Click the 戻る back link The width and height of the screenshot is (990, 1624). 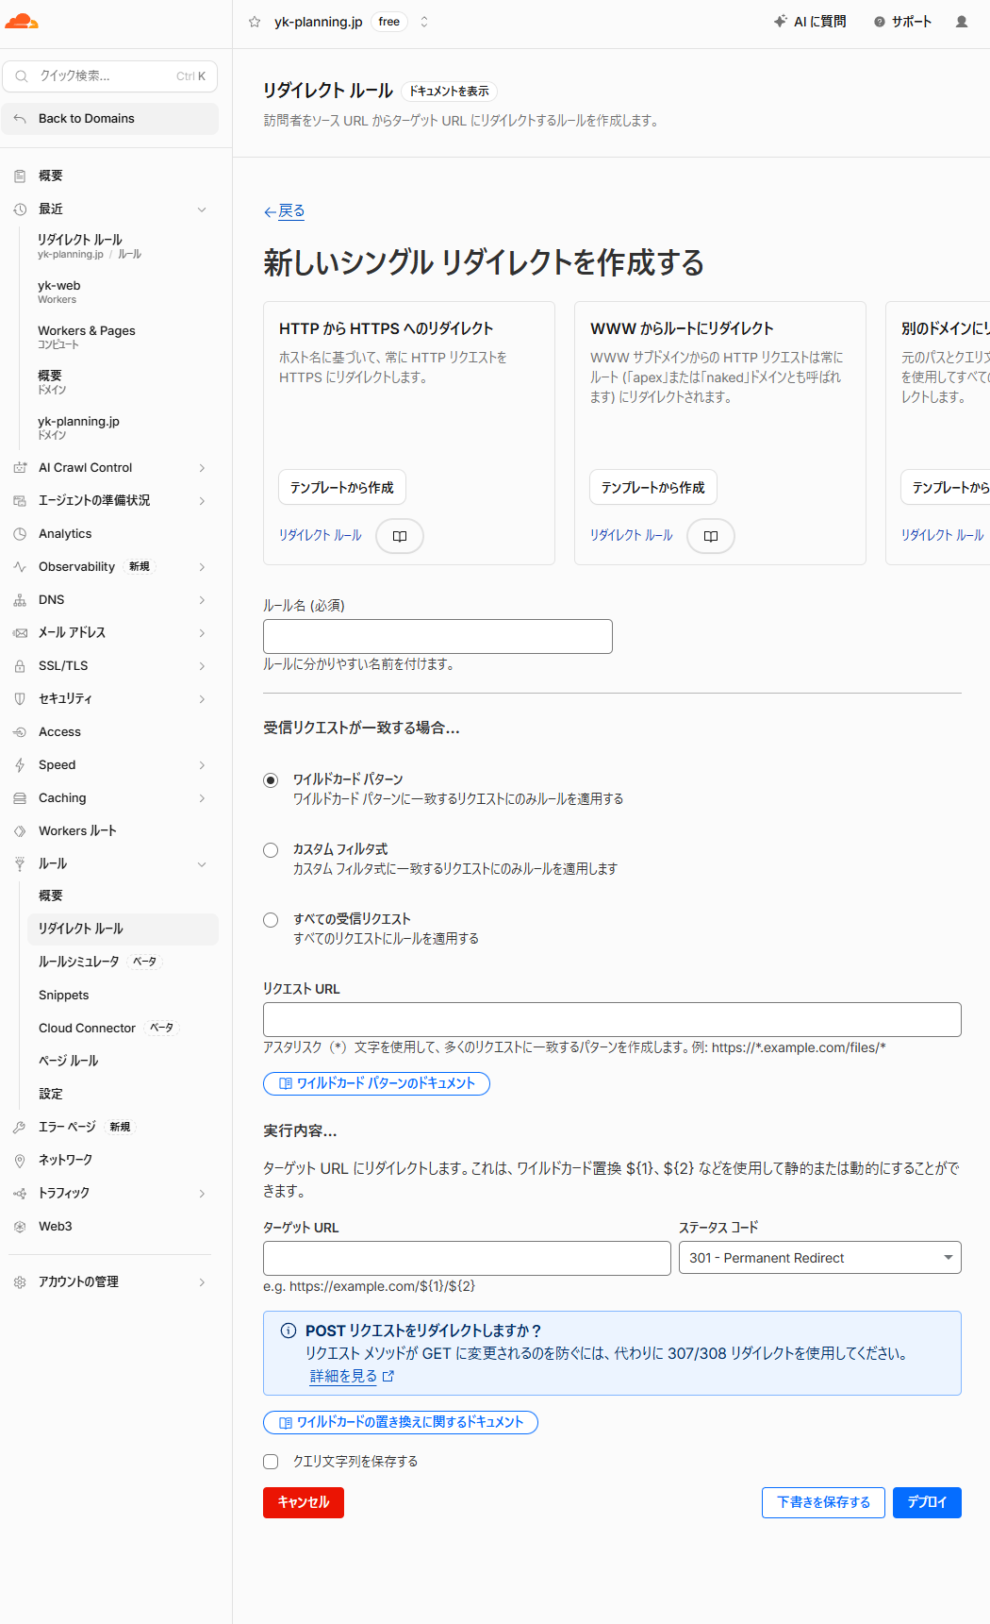[x=284, y=211]
